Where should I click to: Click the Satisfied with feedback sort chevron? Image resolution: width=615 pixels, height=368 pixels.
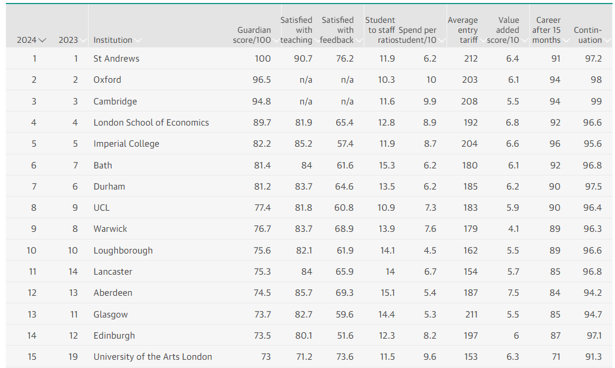[x=359, y=40]
